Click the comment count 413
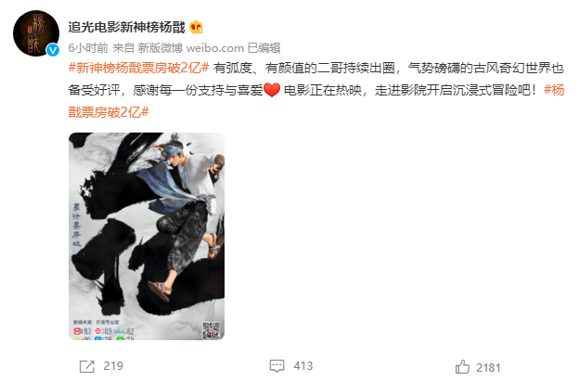Viewport: 580px width, 381px height. click(x=303, y=366)
